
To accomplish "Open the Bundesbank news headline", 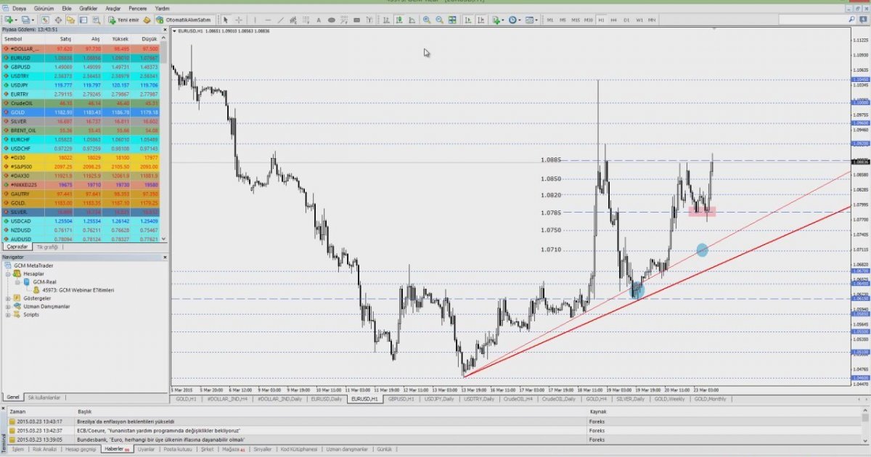I will click(160, 439).
